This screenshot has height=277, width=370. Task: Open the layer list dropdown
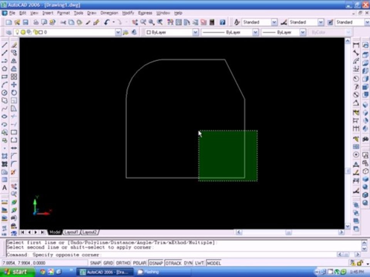118,32
